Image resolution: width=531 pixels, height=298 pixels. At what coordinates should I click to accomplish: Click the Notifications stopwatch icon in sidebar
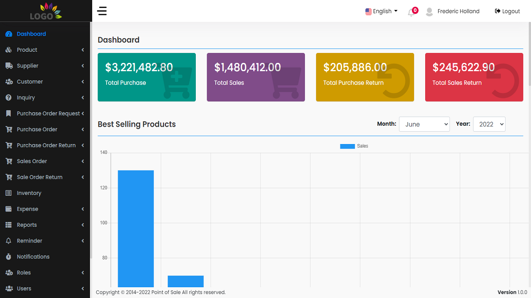8,257
